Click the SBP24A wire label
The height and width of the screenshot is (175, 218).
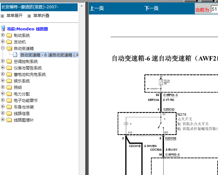(153, 100)
